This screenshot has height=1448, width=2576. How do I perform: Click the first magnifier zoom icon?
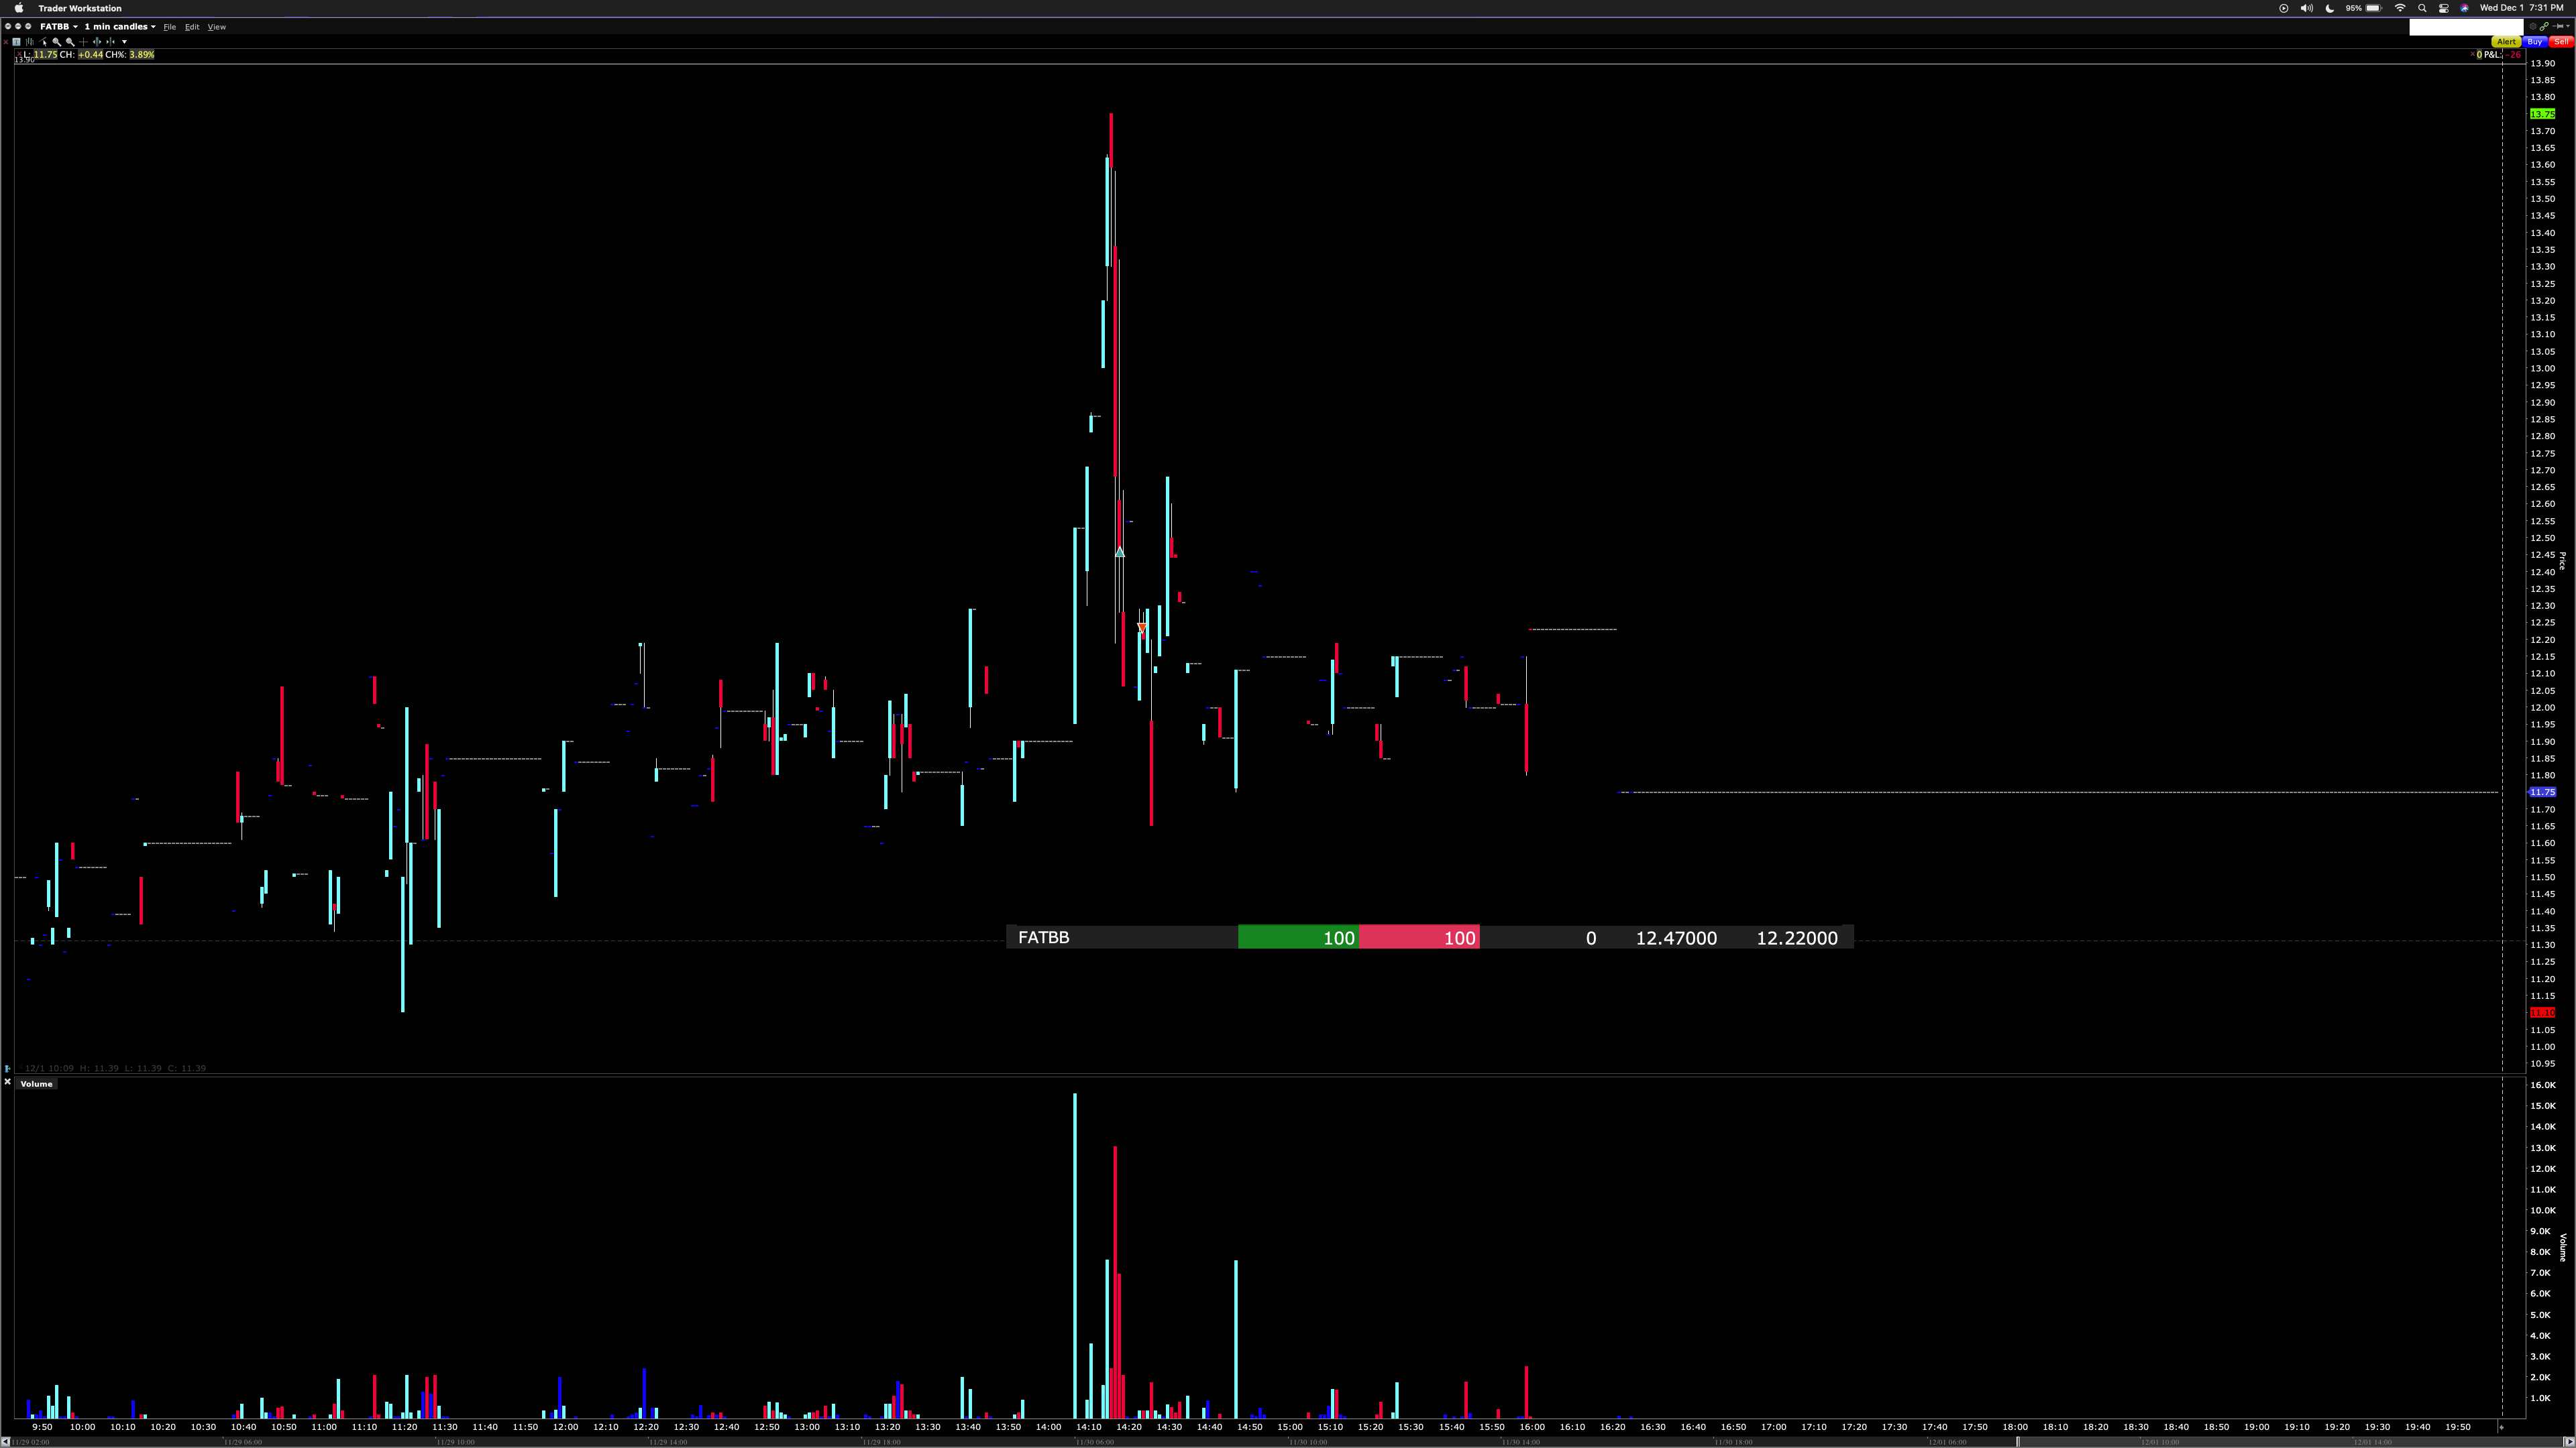click(57, 42)
